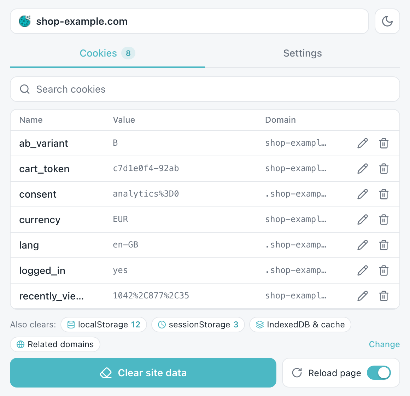
Task: Sort by the Domain column header
Action: tap(280, 120)
